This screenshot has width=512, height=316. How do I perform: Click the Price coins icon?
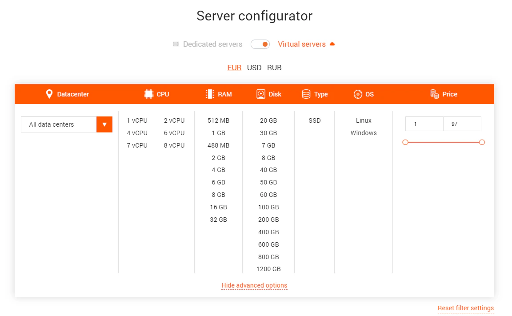coord(434,94)
